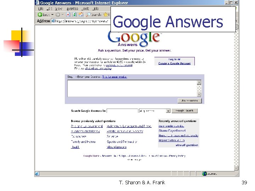Click the Log in link

[174, 59]
